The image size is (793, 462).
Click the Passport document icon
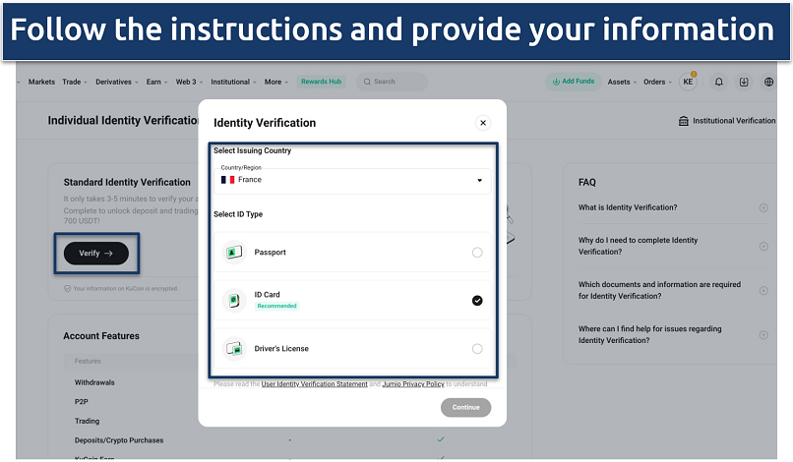234,253
